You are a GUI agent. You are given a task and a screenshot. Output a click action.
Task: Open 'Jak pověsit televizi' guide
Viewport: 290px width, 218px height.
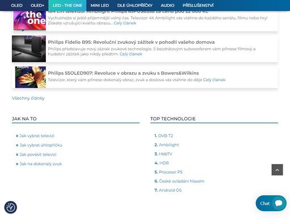[x=38, y=154]
